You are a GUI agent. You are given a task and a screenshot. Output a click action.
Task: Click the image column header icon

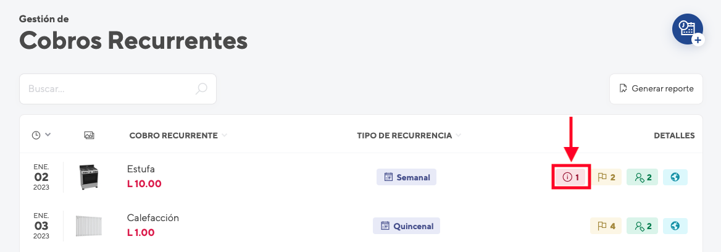pyautogui.click(x=90, y=135)
